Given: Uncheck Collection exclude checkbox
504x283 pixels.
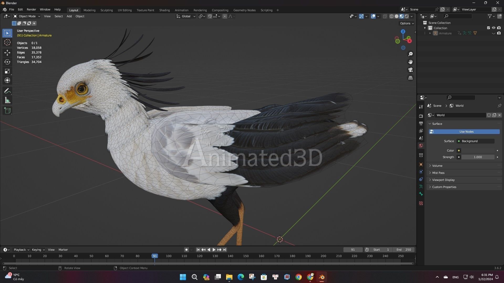Looking at the screenshot, I should (489, 28).
